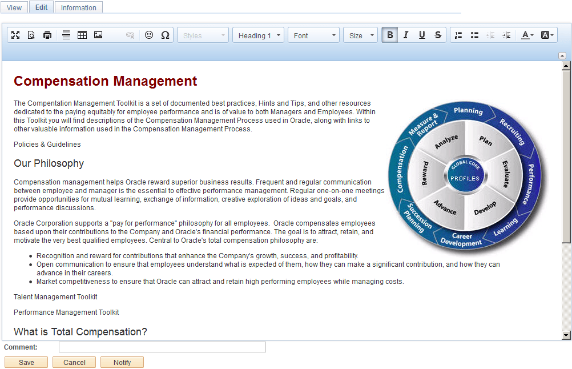The height and width of the screenshot is (369, 572).
Task: Select the Global Core Profiles wheel image
Action: pos(468,178)
